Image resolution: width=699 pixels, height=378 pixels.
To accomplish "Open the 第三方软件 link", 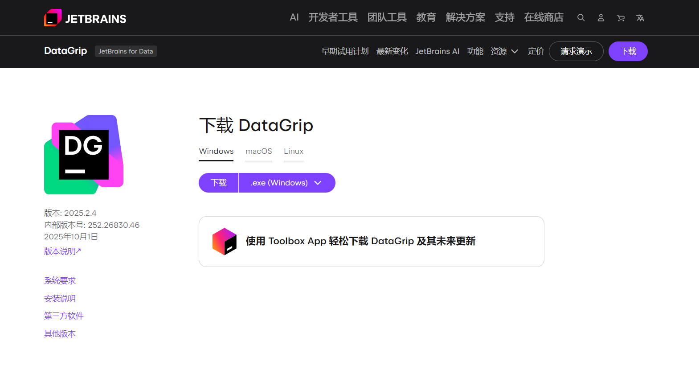I will click(x=64, y=316).
